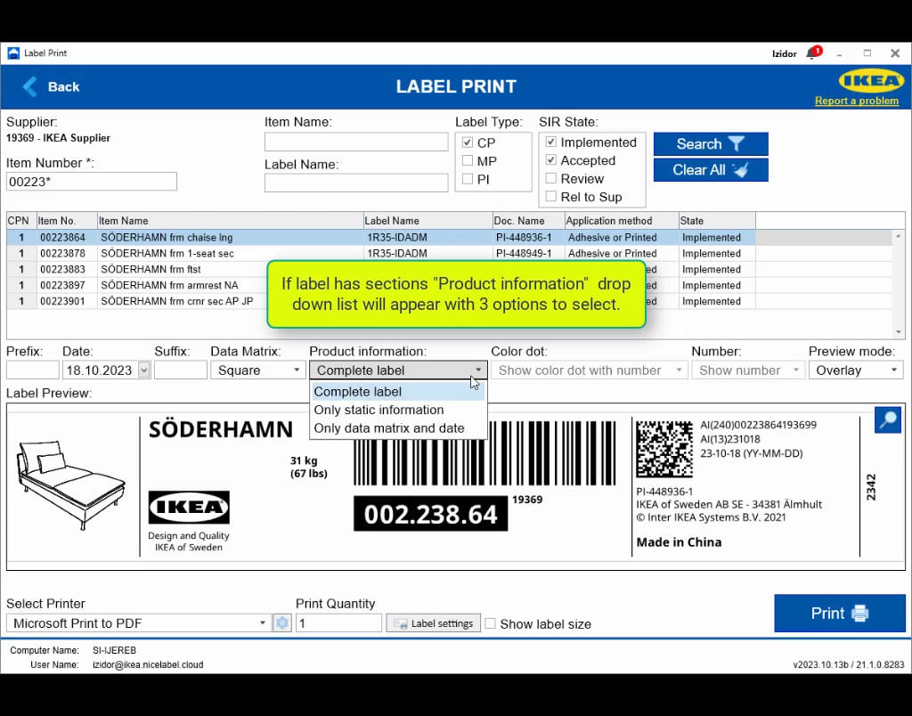This screenshot has height=716, width=912.
Task: Click the notification bell icon
Action: pyautogui.click(x=812, y=53)
